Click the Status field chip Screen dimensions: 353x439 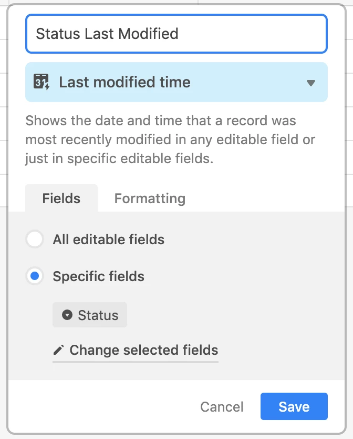(90, 315)
